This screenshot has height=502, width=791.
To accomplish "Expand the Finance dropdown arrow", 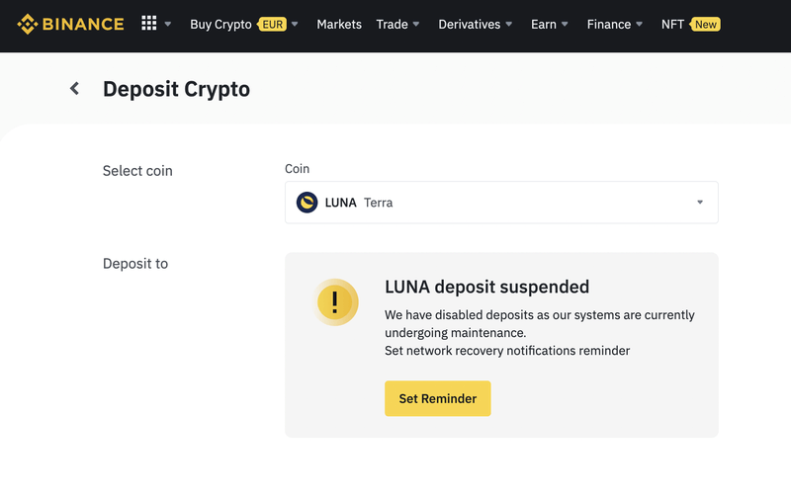I will click(x=640, y=24).
